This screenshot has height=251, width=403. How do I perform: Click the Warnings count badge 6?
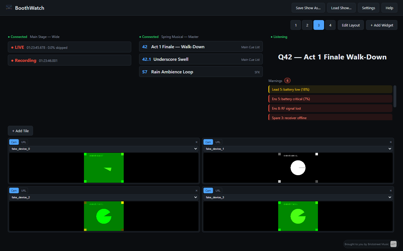287,81
